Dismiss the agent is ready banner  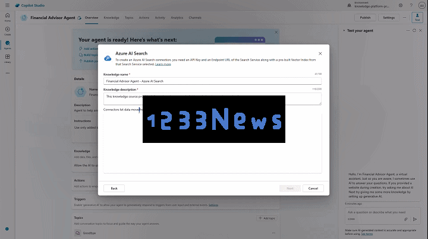pos(276,32)
